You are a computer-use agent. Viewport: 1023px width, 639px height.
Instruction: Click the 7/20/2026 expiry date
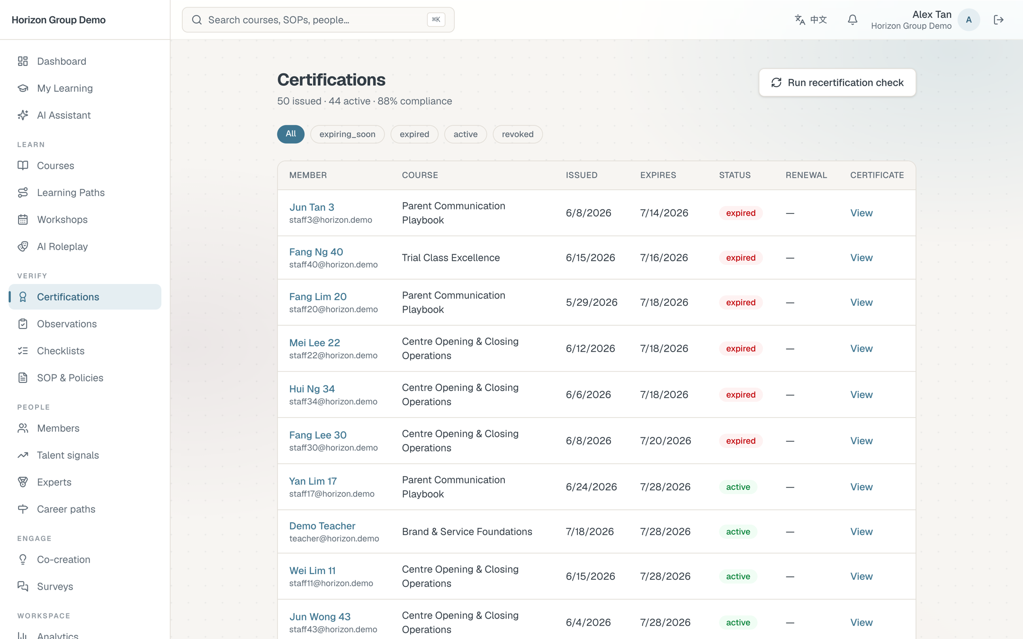pyautogui.click(x=665, y=441)
